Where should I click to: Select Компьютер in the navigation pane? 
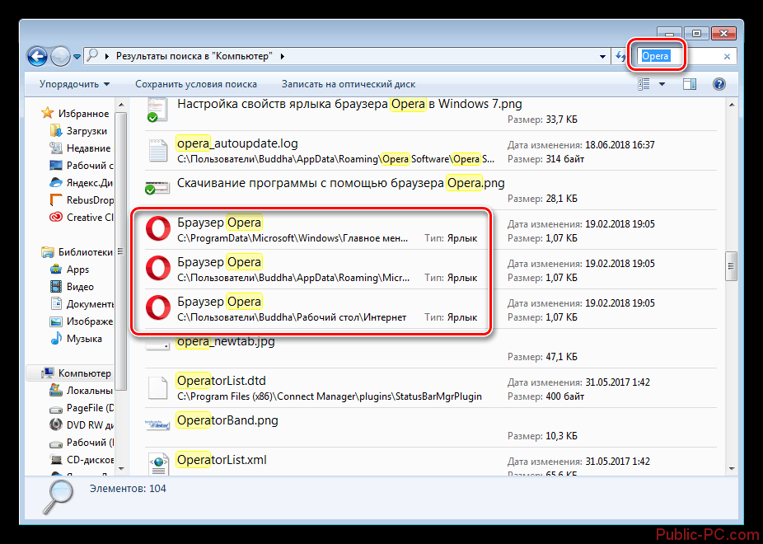[84, 373]
